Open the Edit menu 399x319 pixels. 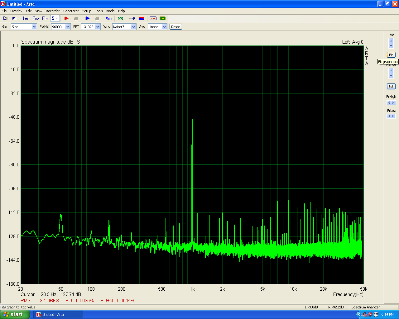pyautogui.click(x=29, y=11)
